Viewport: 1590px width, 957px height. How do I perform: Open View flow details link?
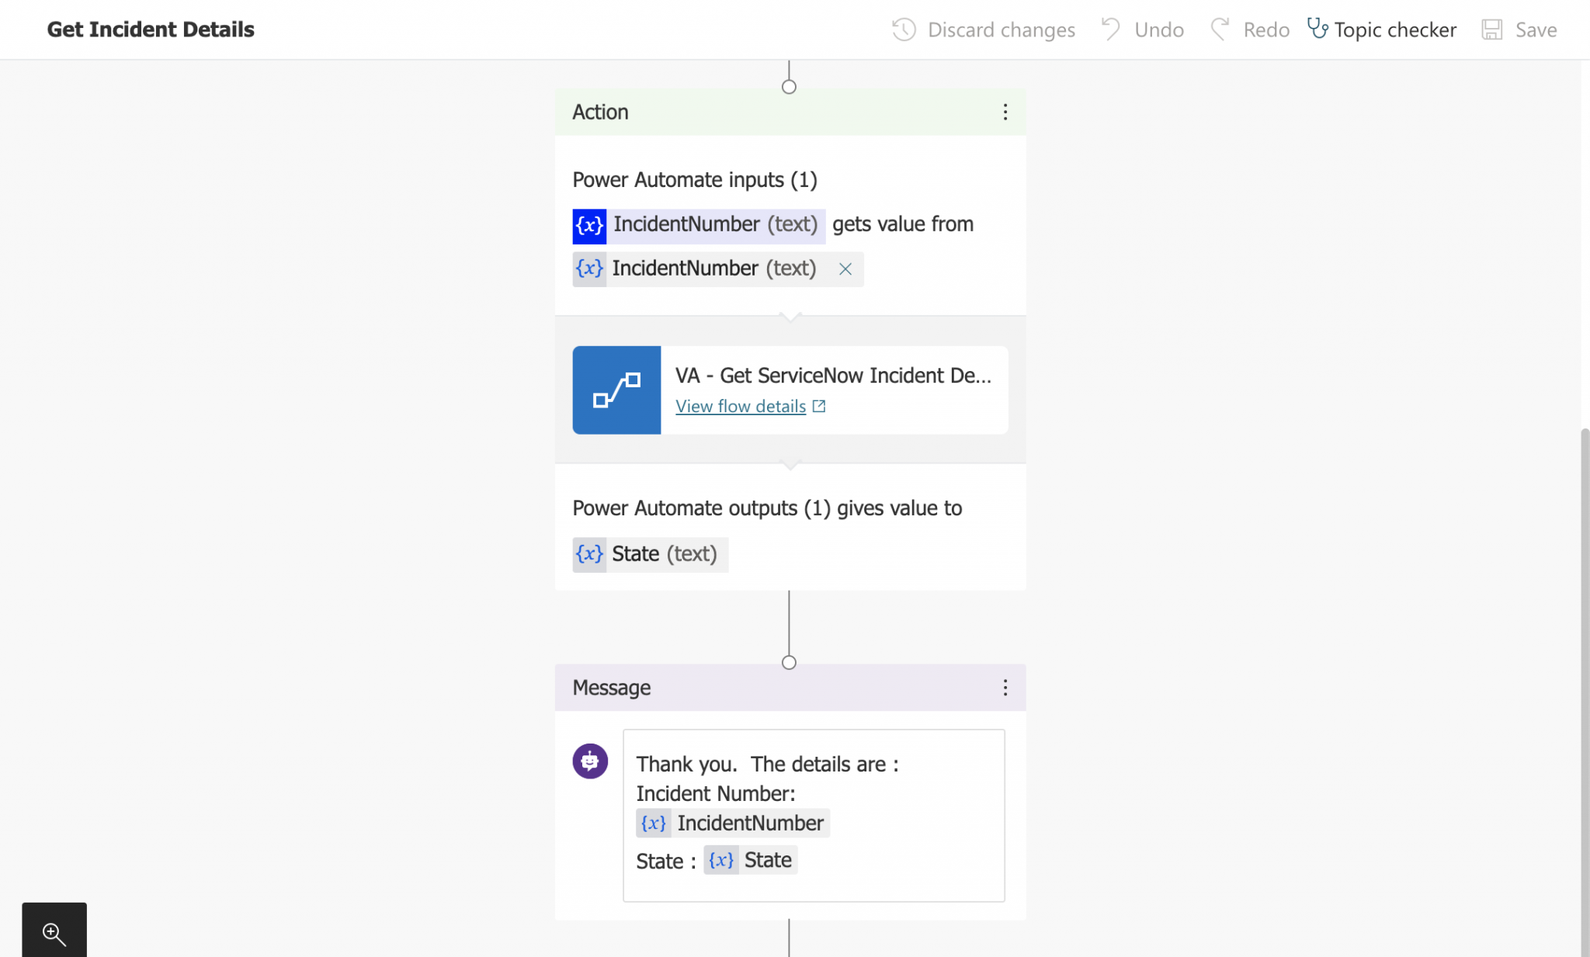pos(740,406)
